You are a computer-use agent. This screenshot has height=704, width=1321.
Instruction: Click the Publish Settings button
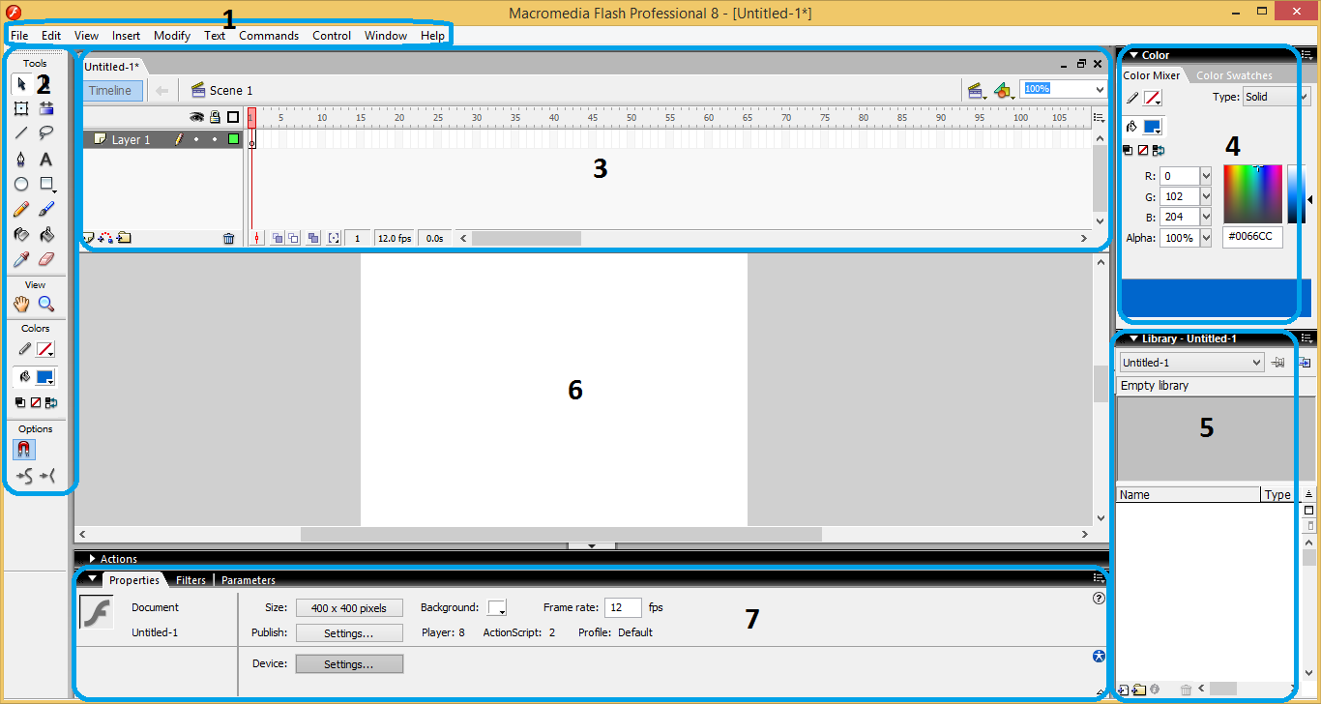coord(349,633)
